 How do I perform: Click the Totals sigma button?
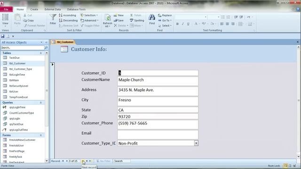pyautogui.click(x=136, y=15)
